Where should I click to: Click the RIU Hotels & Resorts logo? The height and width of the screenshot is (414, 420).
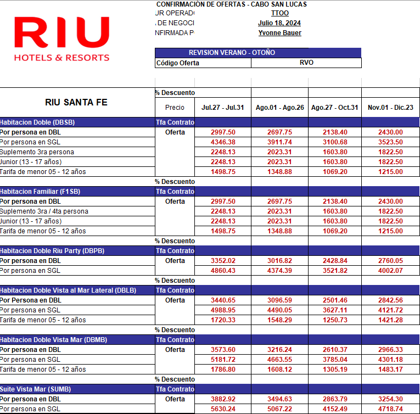(x=61, y=39)
